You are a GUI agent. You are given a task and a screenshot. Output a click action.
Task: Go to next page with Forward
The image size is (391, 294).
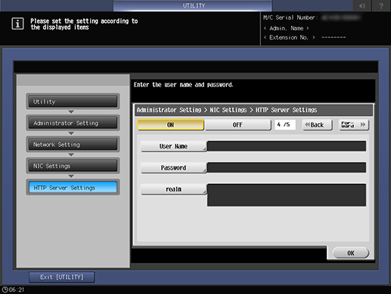(354, 125)
